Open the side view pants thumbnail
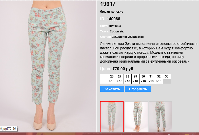This screenshot has width=199, height=135. [136, 117]
